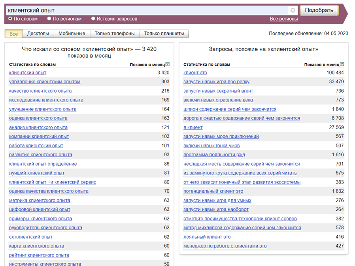Open the 'Все регионы' region selector
The image size is (355, 266).
(x=284, y=19)
